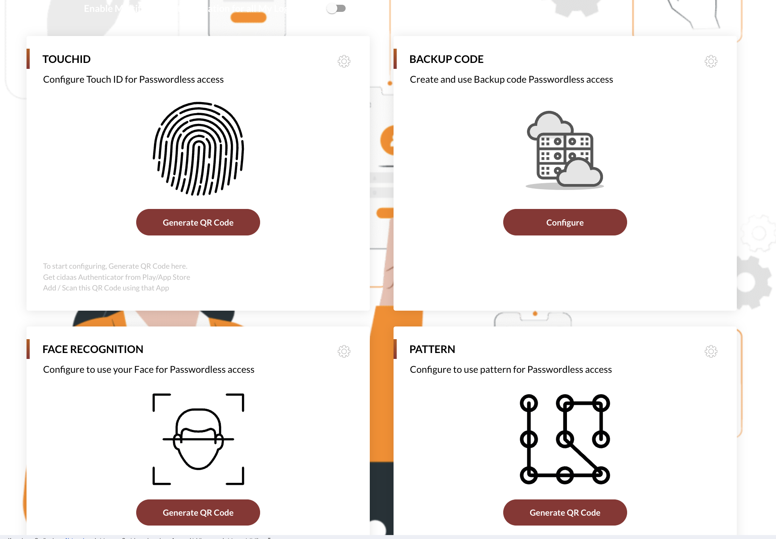Click 'Create and use Backup code' description
The image size is (776, 539).
[511, 80]
